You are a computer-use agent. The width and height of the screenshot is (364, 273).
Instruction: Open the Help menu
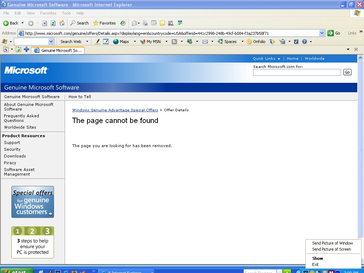coord(80,13)
